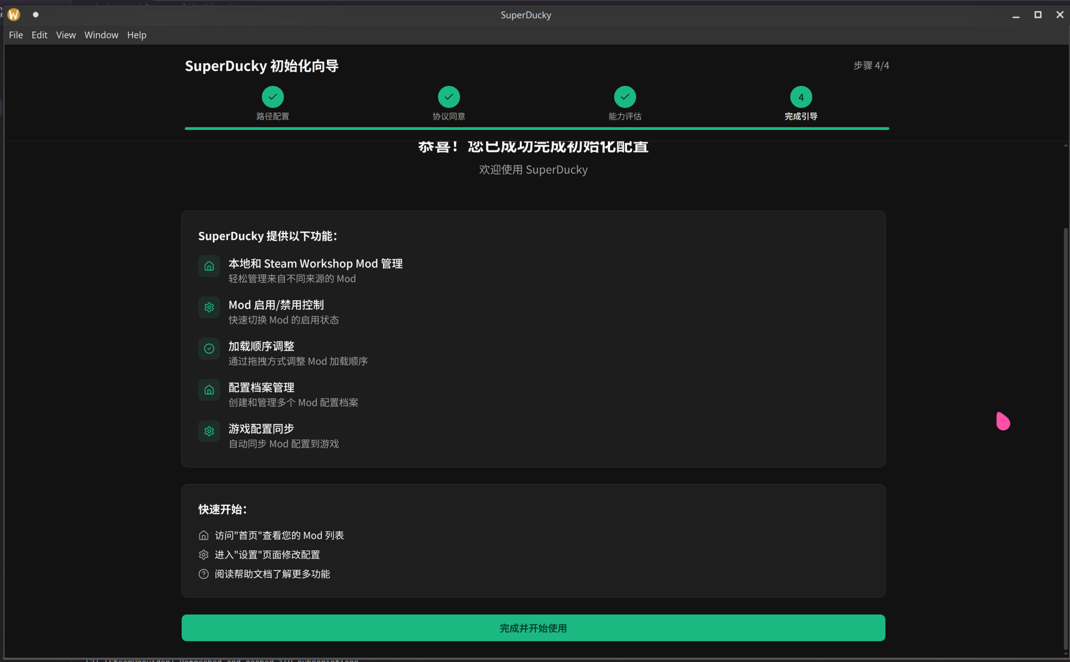Screen dimensions: 1070x662
Task: Click the gear icon next to 进入设置 tip
Action: click(203, 554)
